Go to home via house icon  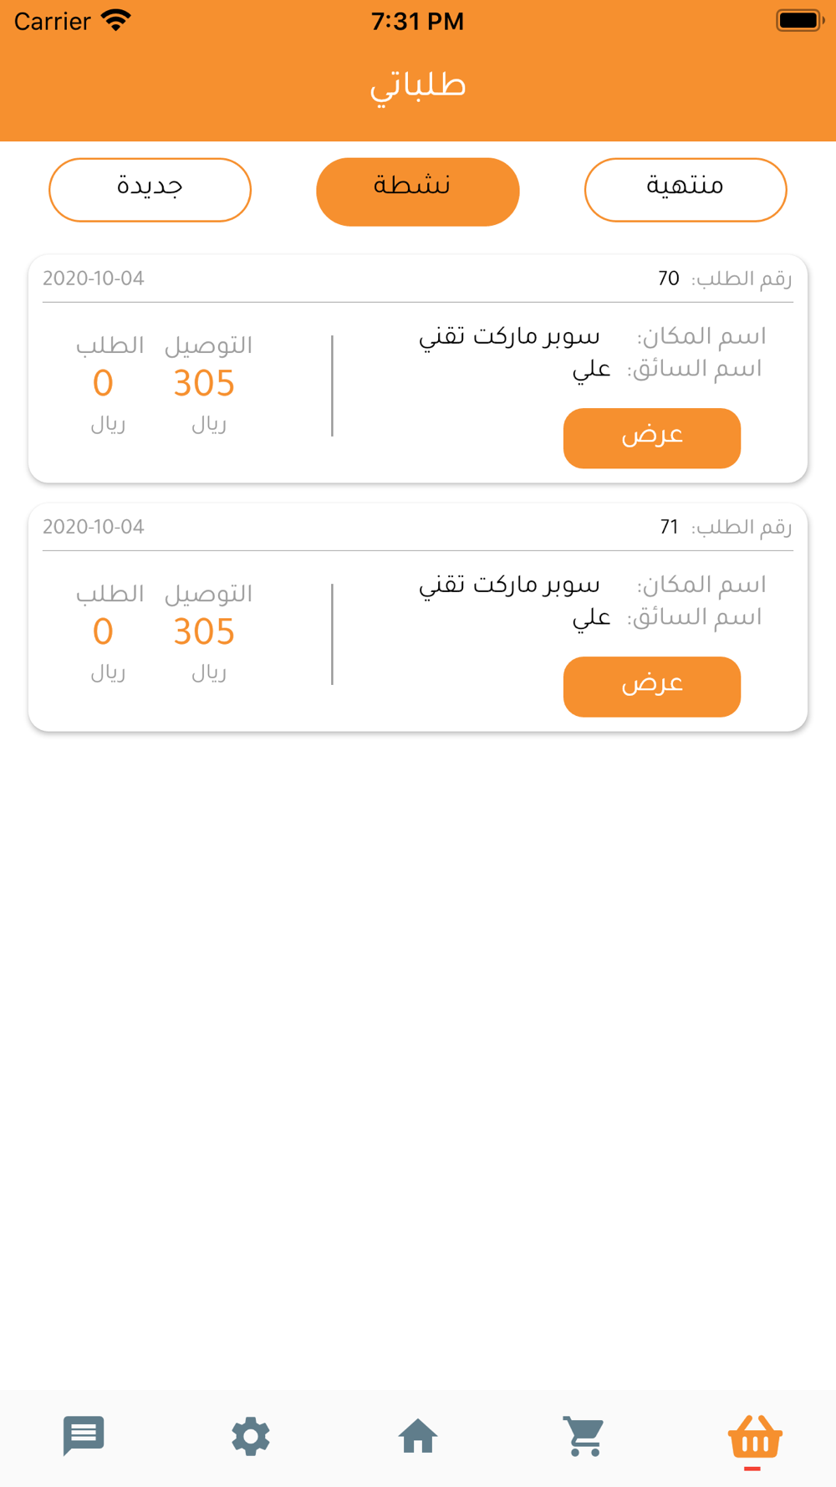point(418,1436)
